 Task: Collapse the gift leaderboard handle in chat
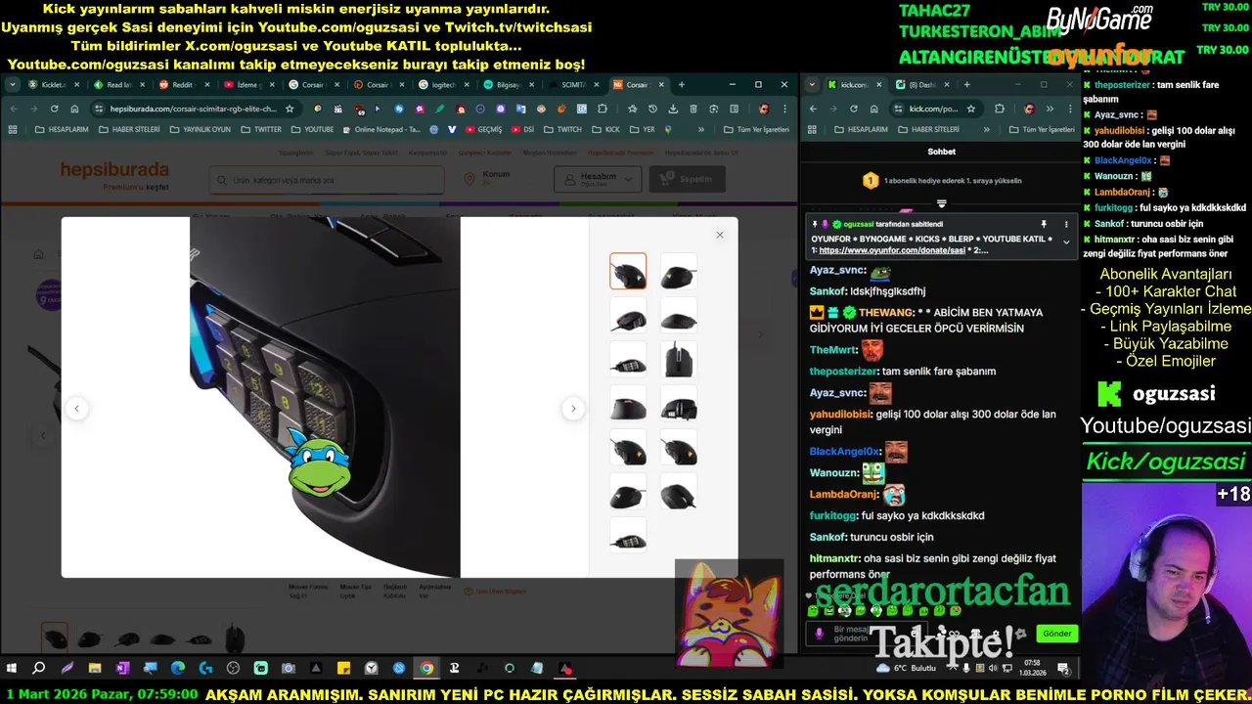pos(941,203)
